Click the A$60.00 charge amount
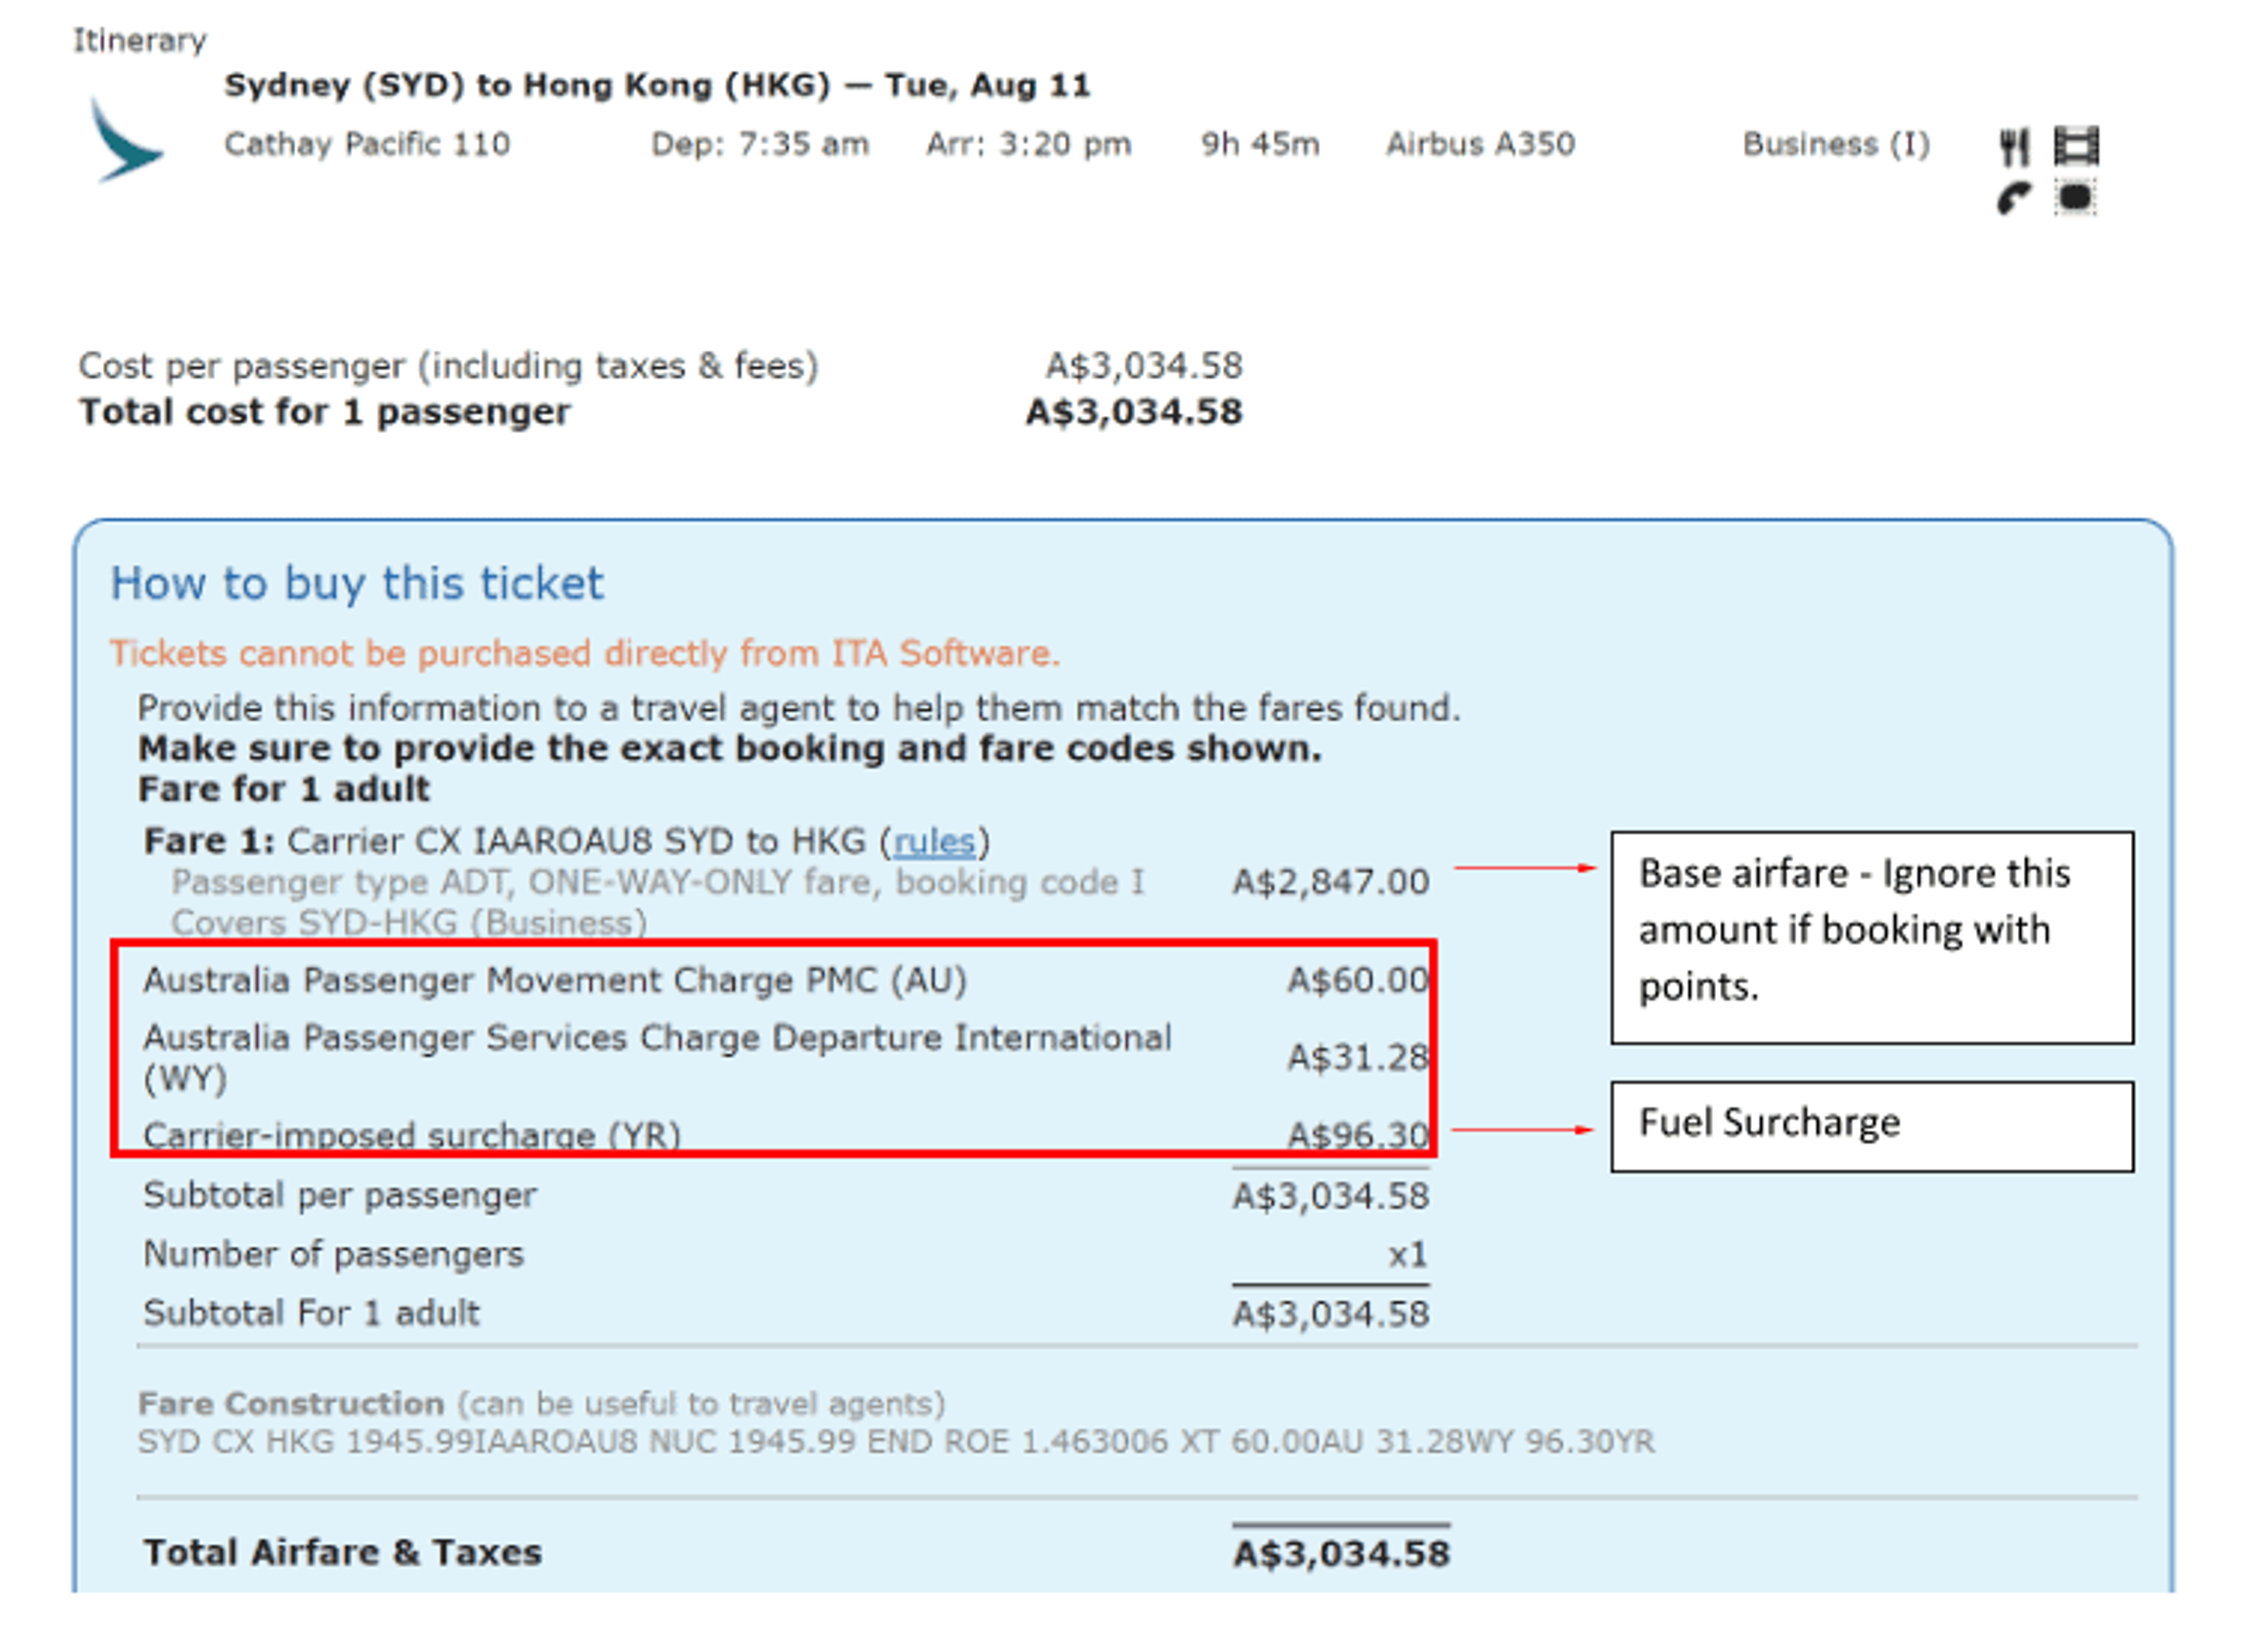This screenshot has height=1652, width=2257. coord(1358,980)
